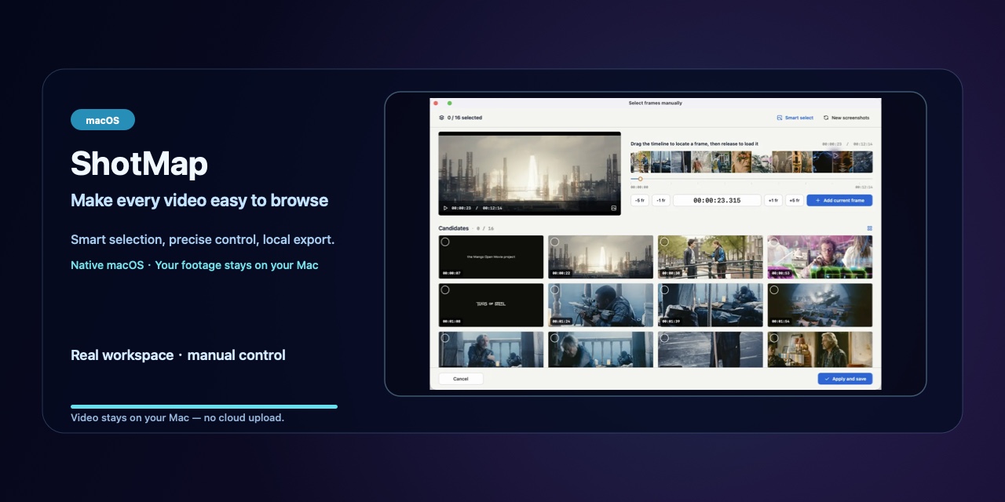This screenshot has height=502, width=1005.
Task: Click the timeline slider handle
Action: coord(640,179)
